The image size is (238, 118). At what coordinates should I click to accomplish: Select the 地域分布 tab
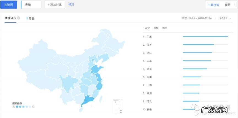pos(10,18)
